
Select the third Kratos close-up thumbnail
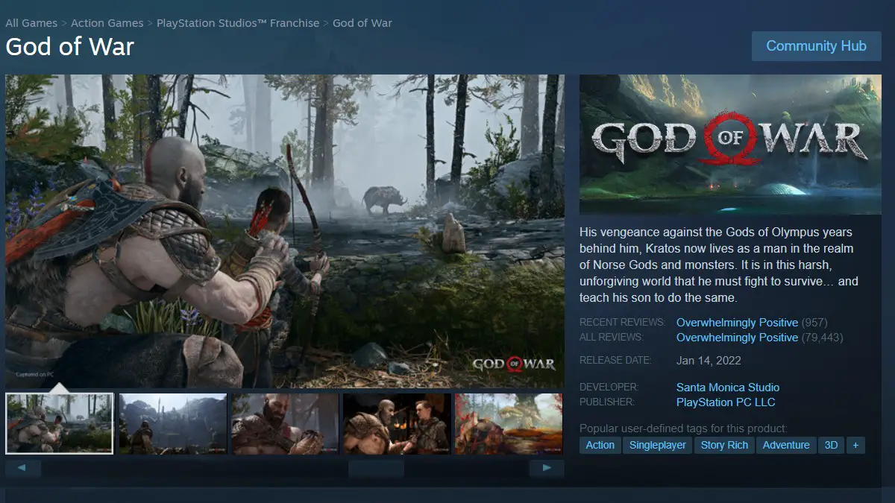pos(285,424)
